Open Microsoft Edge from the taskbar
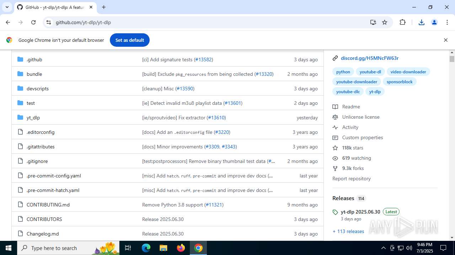This screenshot has height=255, width=455. (146, 248)
